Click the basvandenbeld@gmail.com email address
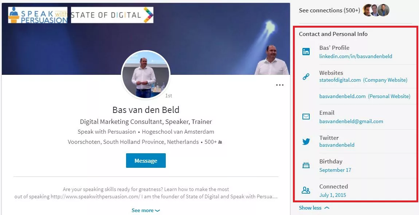The width and height of the screenshot is (419, 215). pyautogui.click(x=351, y=121)
